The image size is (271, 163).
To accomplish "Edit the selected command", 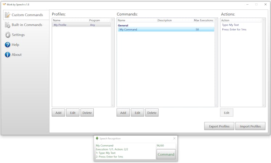I will click(x=137, y=113).
